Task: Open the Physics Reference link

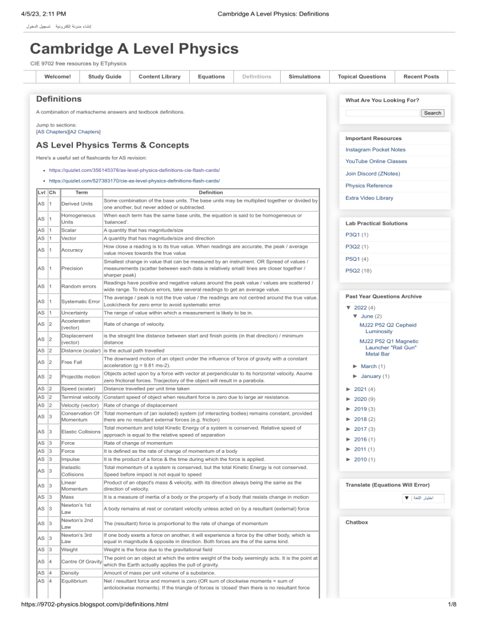Action: pyautogui.click(x=368, y=186)
